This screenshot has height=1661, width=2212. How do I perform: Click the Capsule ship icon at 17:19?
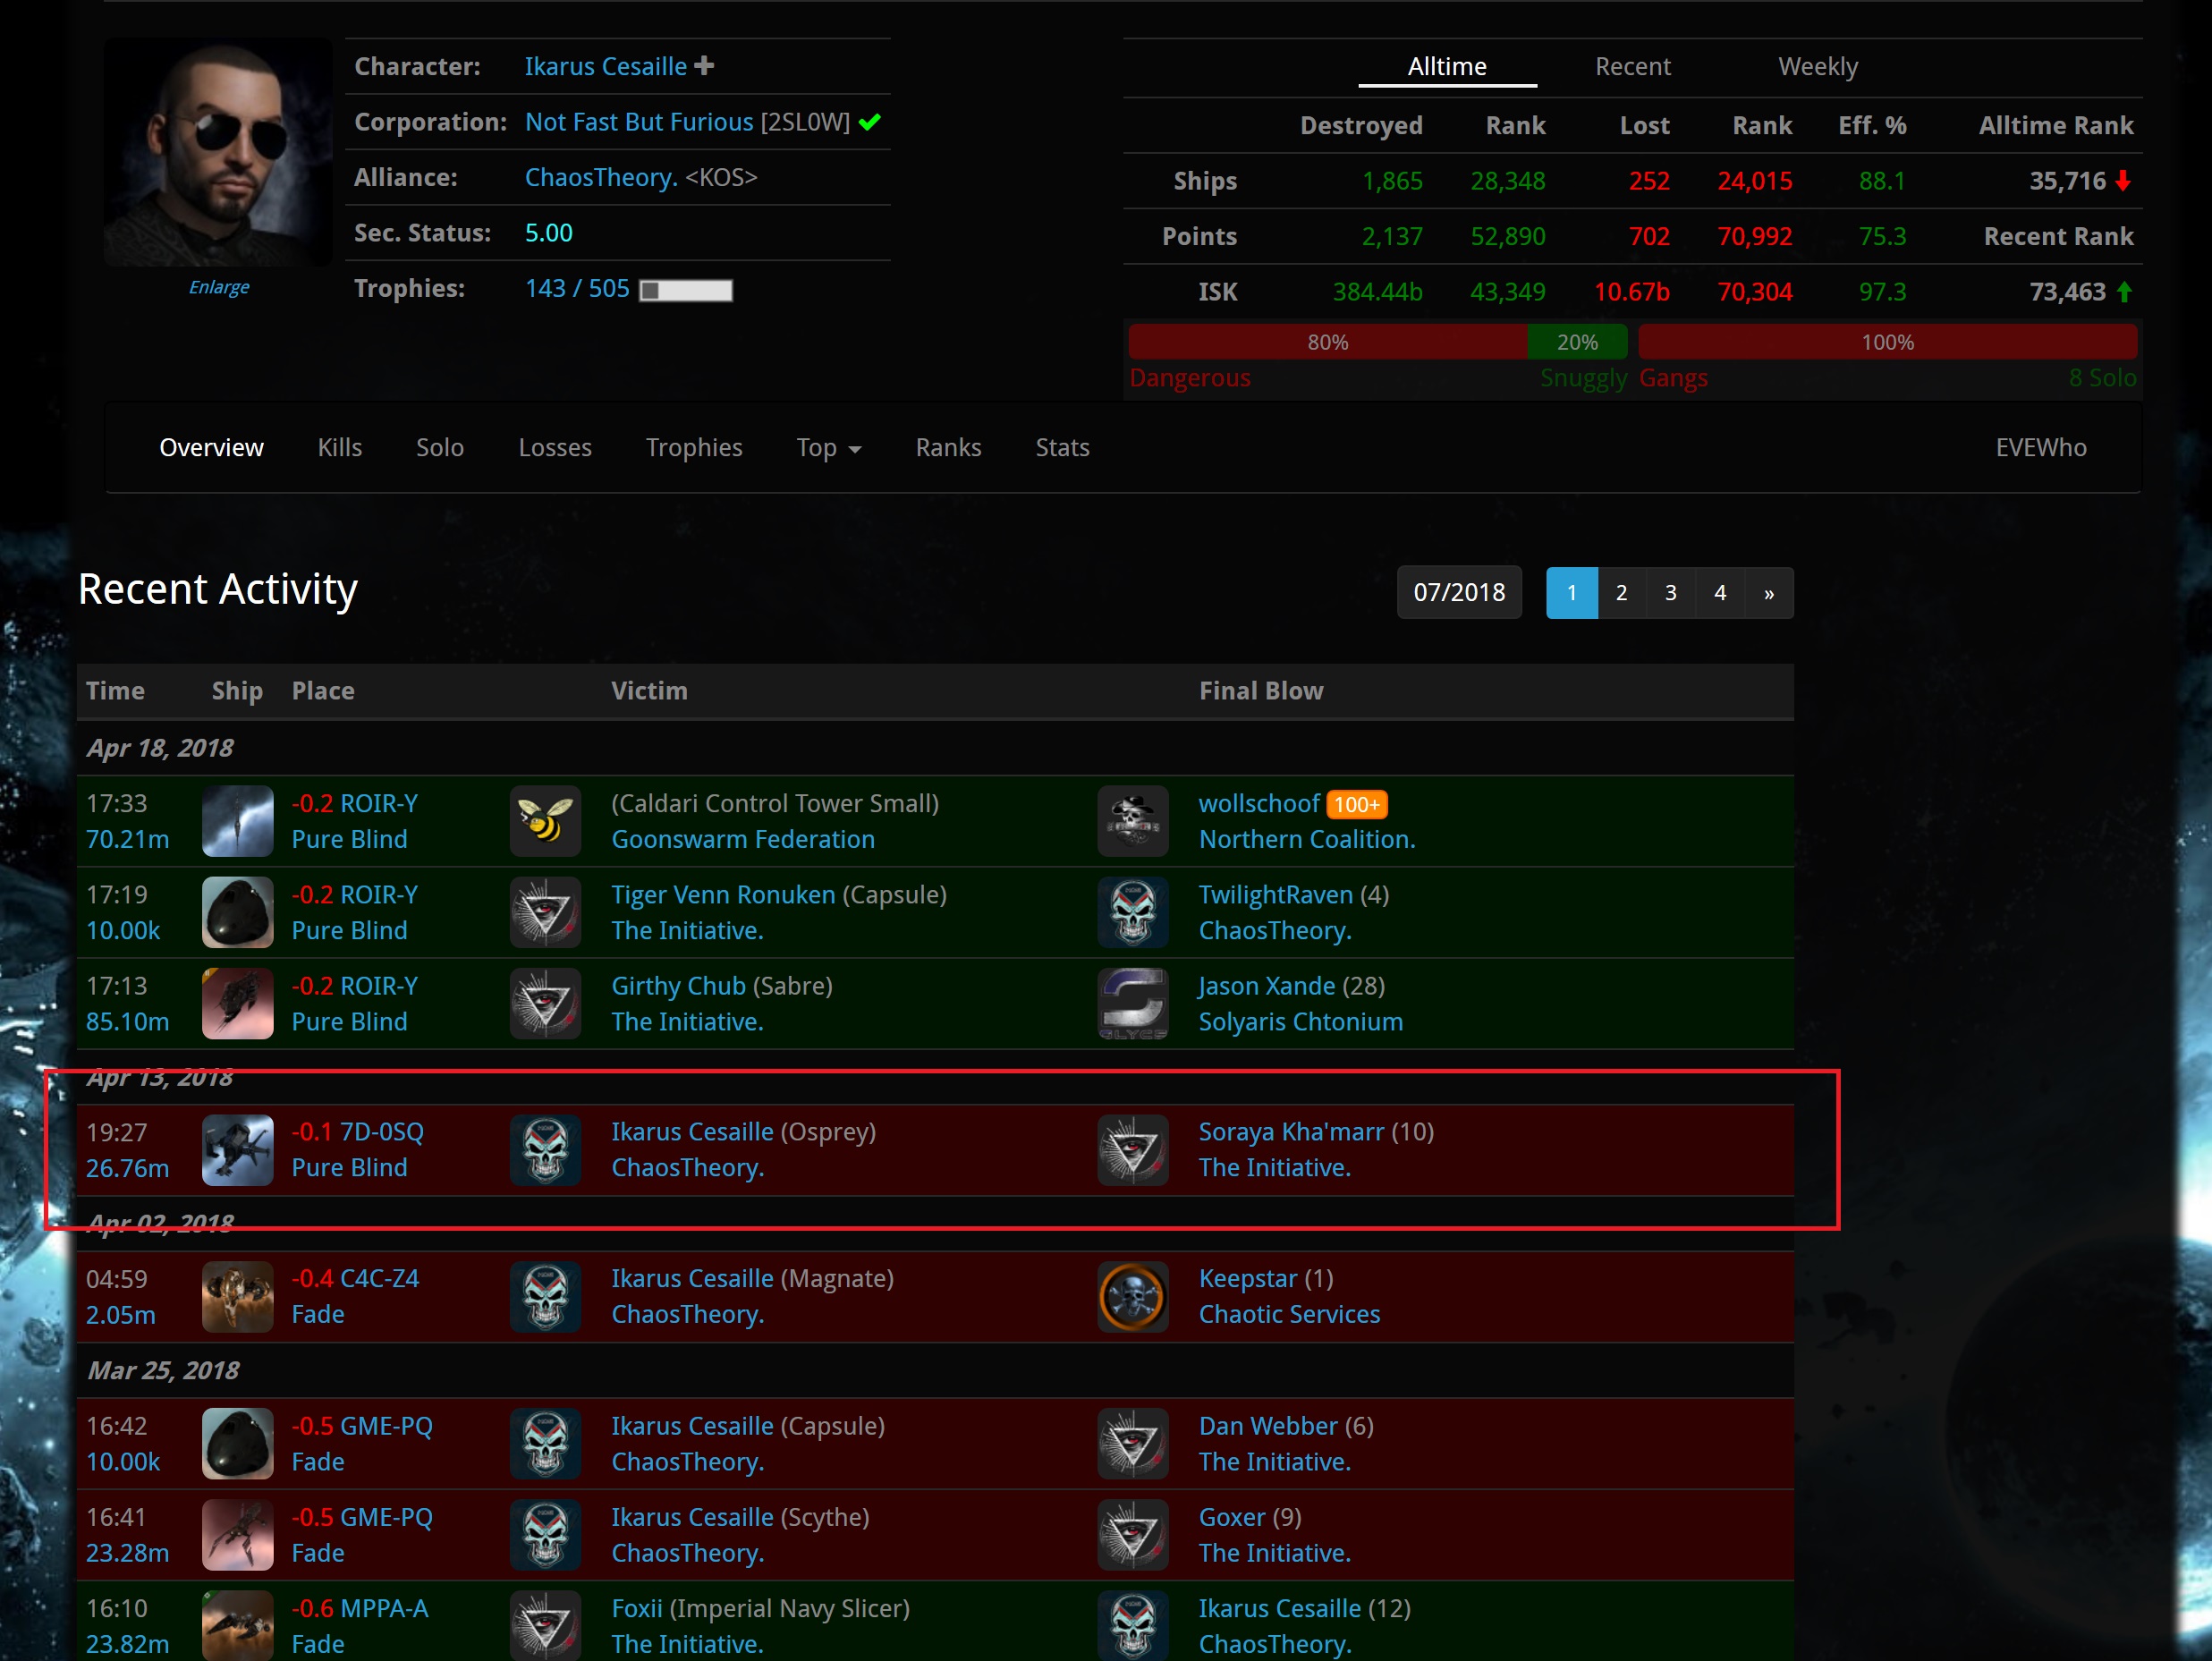[x=238, y=912]
